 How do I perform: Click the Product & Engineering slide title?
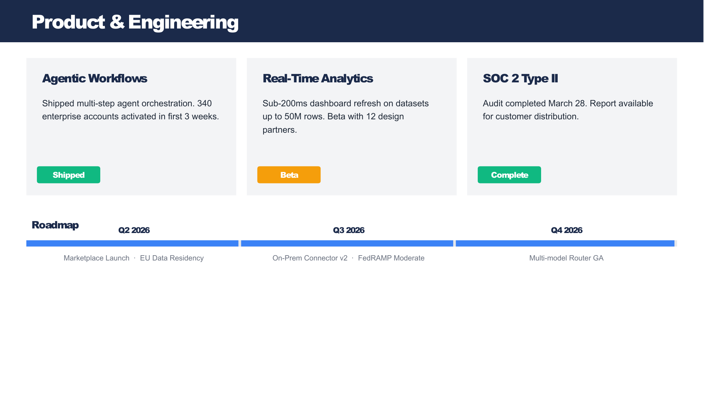coord(135,22)
